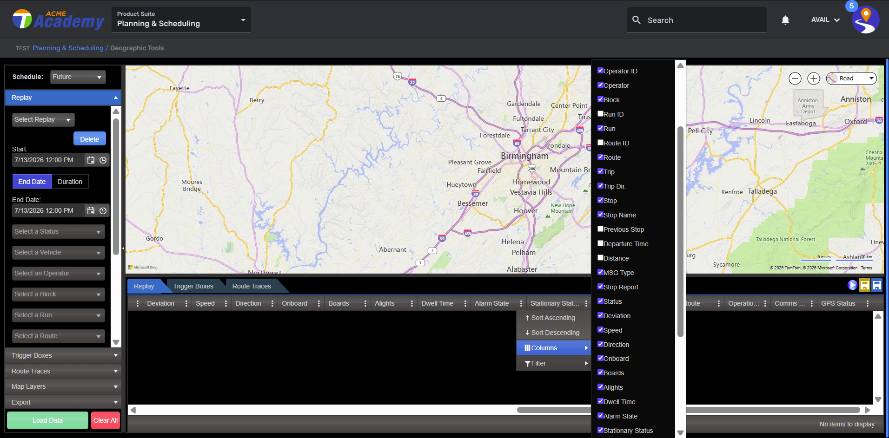889x438 pixels.
Task: Click the Load Data button
Action: click(x=47, y=420)
